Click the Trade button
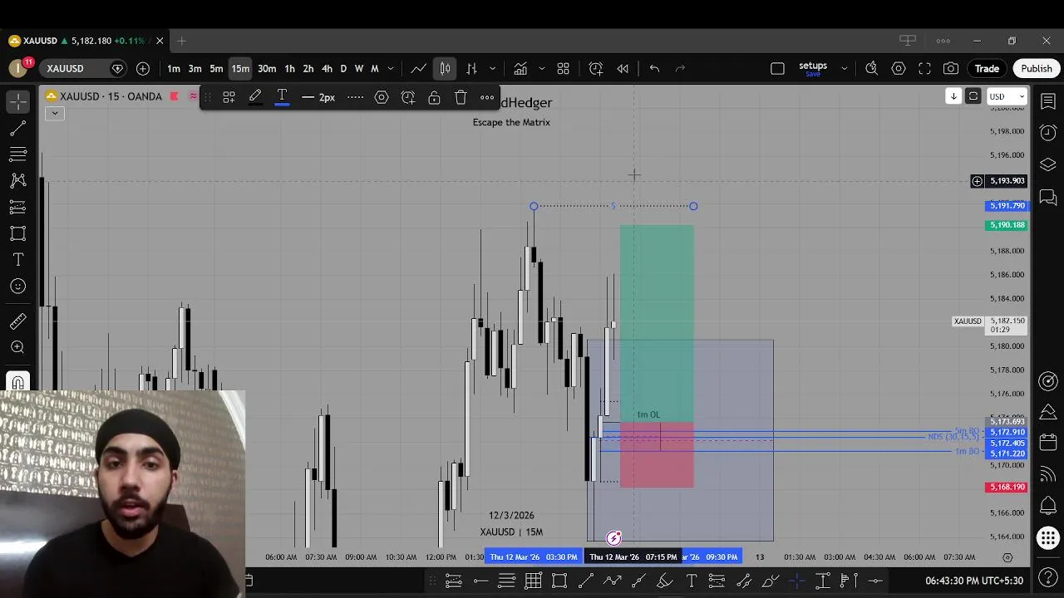The height and width of the screenshot is (598, 1064). (x=987, y=68)
